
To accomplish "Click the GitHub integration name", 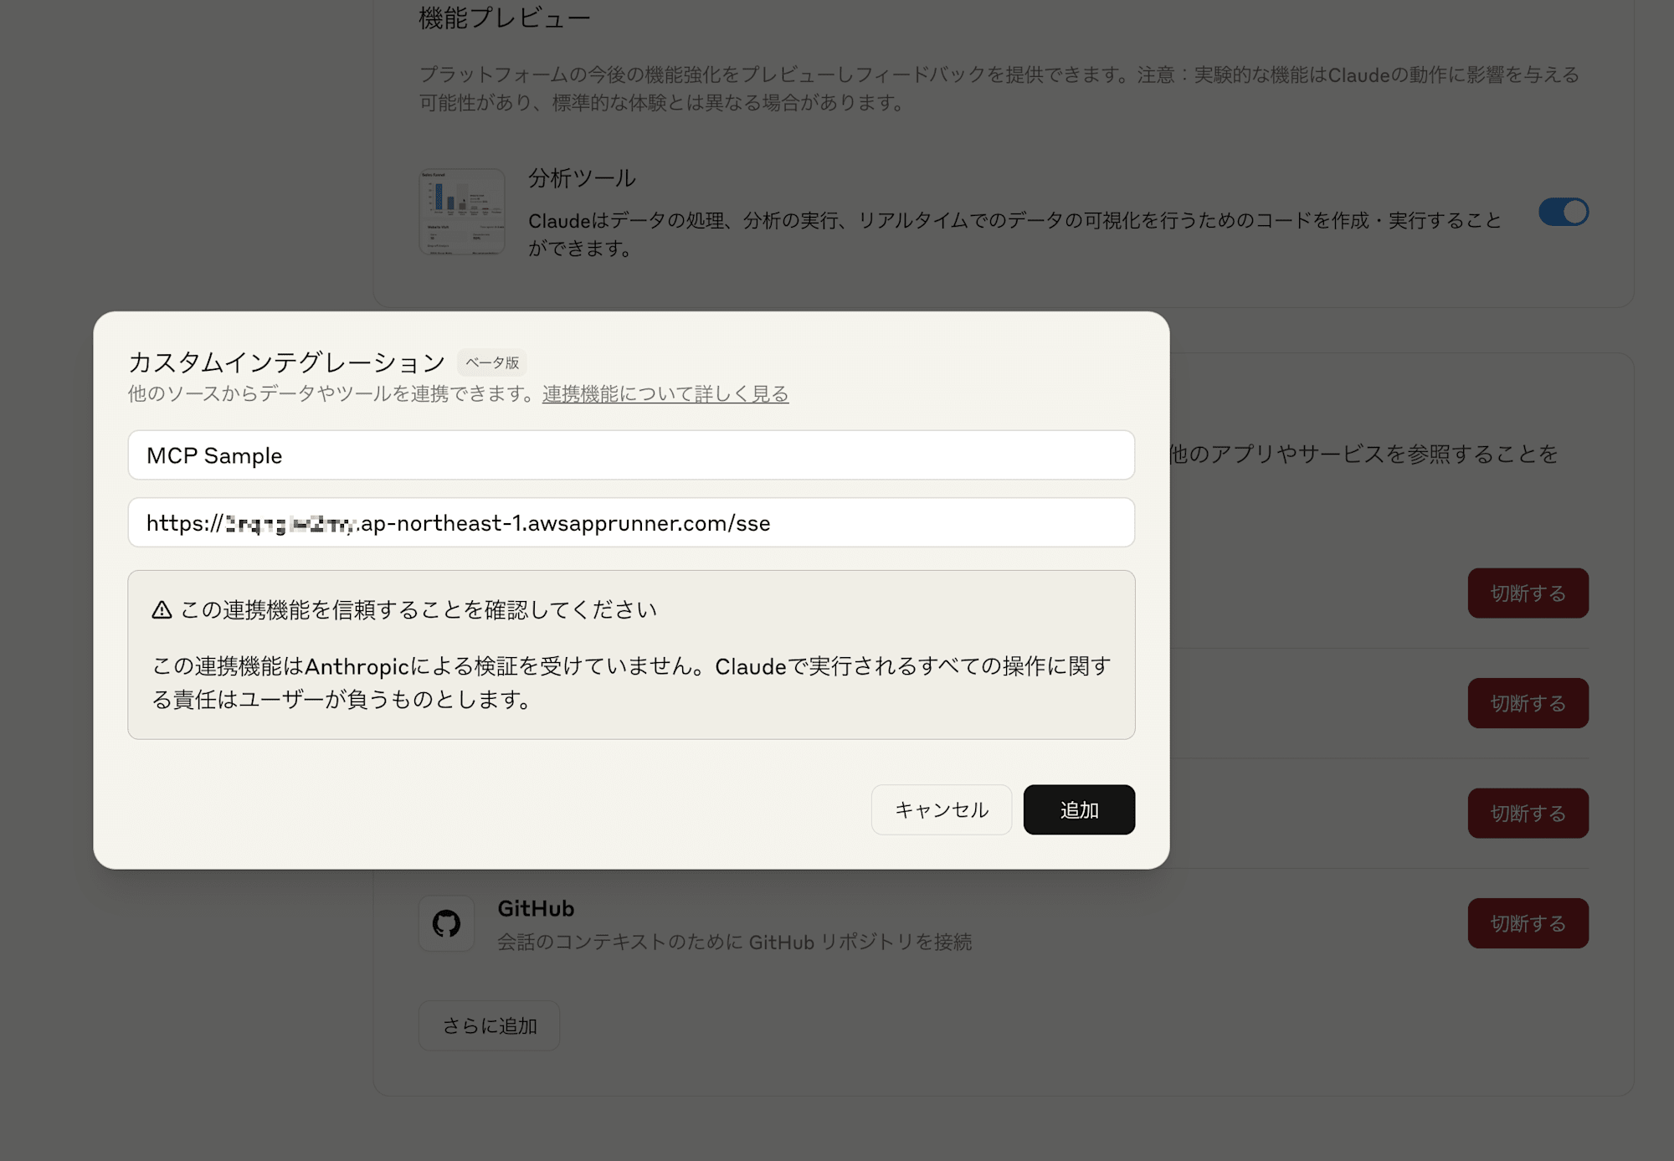I will (536, 908).
